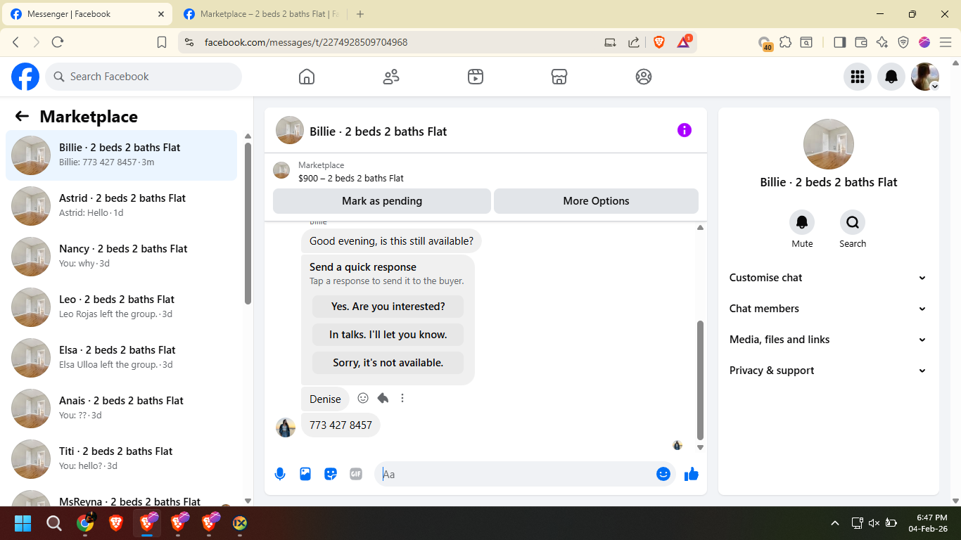Click the Facebook logo icon
Screen dimensions: 961x540
coord(25,77)
